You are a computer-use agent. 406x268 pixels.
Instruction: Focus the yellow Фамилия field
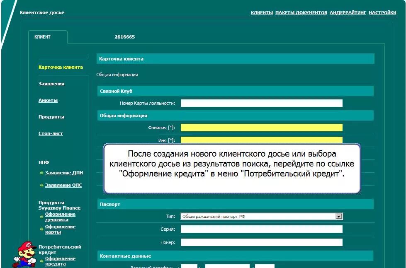[x=262, y=128]
